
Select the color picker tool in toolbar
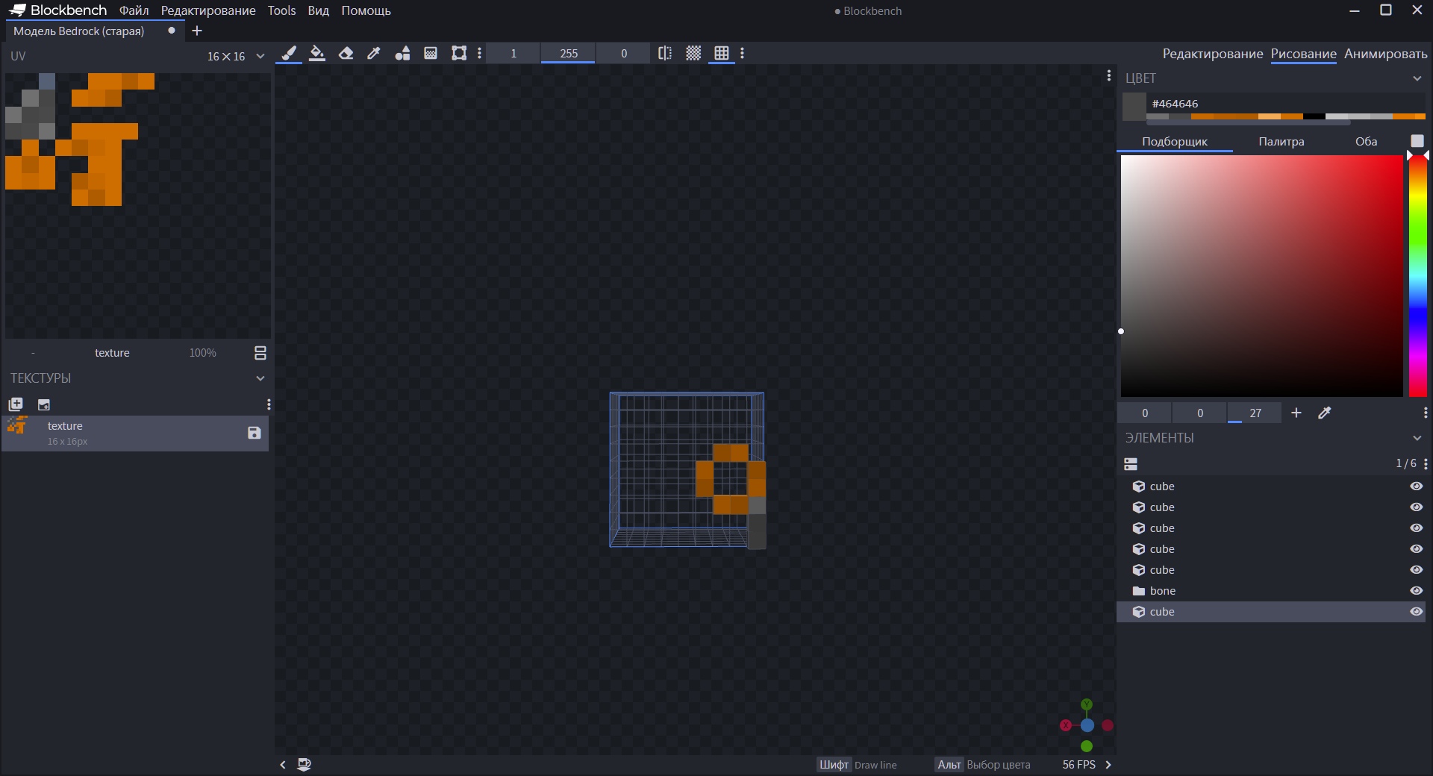[374, 53]
